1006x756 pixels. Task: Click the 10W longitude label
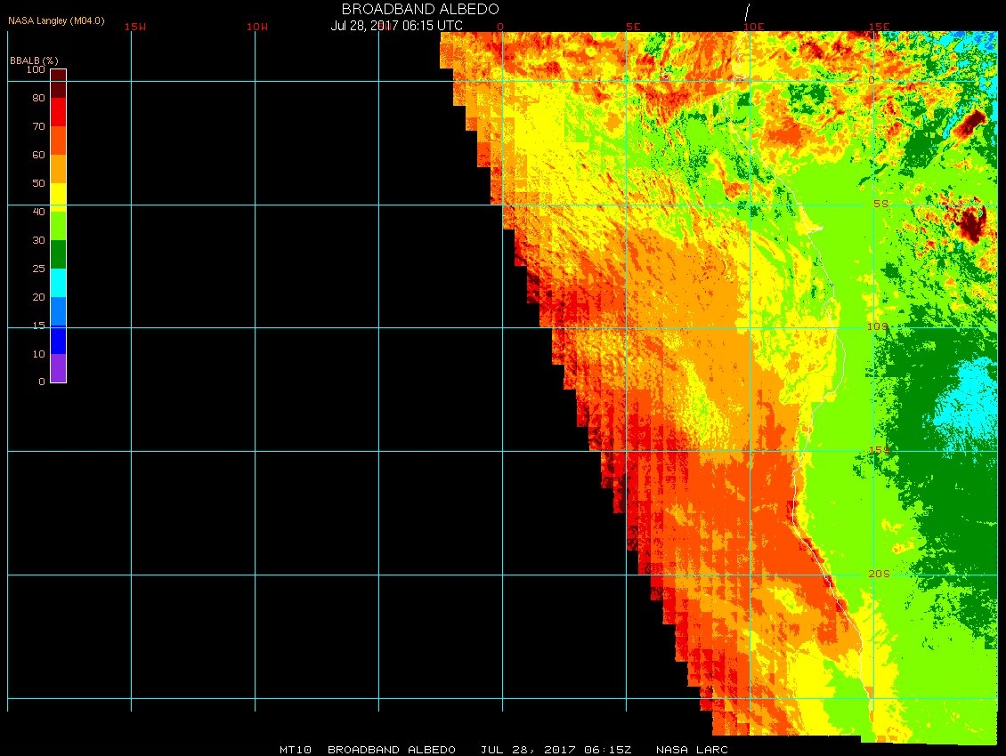[x=256, y=27]
